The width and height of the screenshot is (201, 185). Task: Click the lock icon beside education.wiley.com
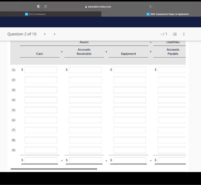[86, 7]
